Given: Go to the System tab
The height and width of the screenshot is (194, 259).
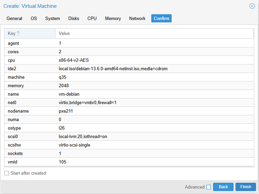Looking at the screenshot, I should coord(53,18).
